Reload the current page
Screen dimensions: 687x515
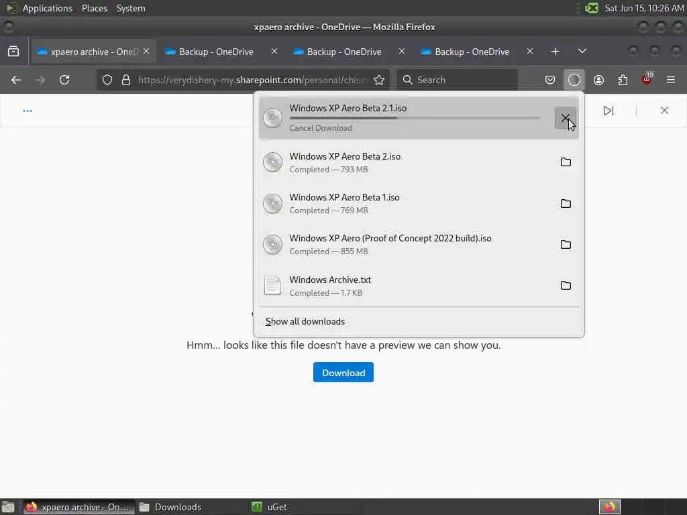pyautogui.click(x=64, y=80)
